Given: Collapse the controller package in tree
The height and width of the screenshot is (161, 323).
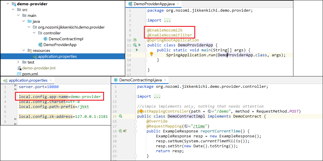Looking at the screenshot, I should pyautogui.click(x=34, y=33).
